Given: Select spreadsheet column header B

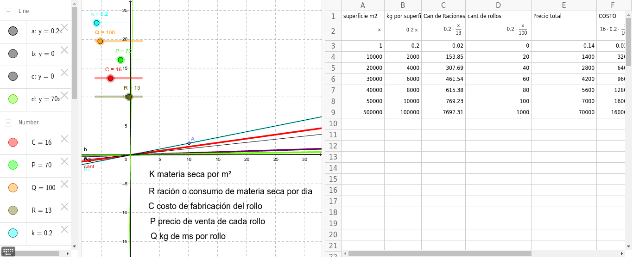Looking at the screenshot, I should coord(403,6).
